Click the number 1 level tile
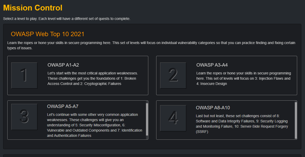 pos(24,75)
